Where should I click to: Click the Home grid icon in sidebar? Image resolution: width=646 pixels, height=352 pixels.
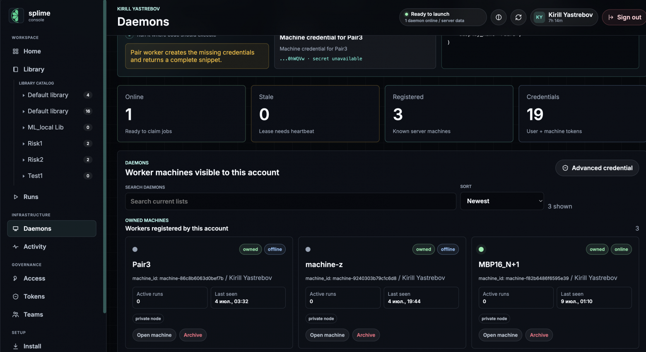click(16, 51)
